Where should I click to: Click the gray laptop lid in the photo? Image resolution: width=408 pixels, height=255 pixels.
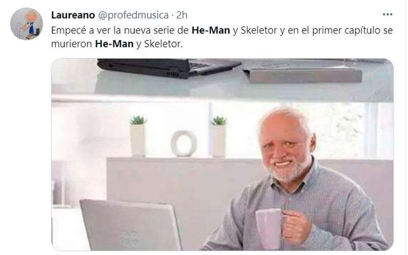pos(130,225)
